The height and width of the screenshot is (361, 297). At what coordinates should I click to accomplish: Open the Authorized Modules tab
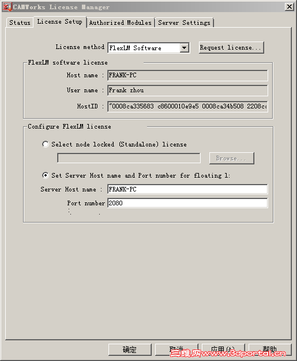coord(121,22)
